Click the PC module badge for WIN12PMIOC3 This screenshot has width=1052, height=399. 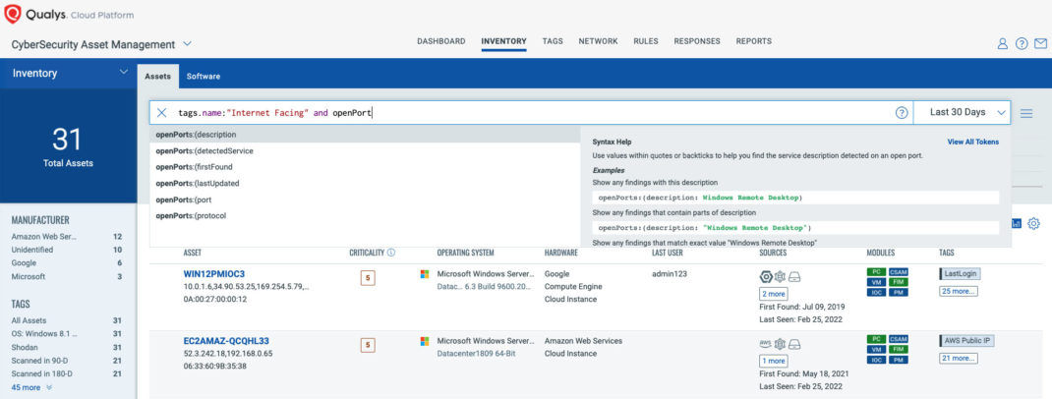pyautogui.click(x=876, y=272)
